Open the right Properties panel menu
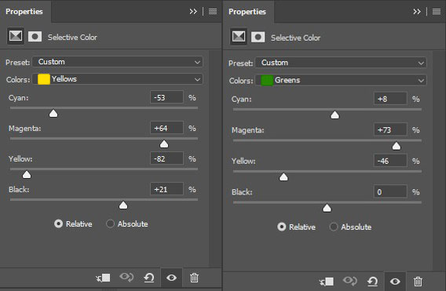Screen dimensions: 446x291 click(437, 11)
